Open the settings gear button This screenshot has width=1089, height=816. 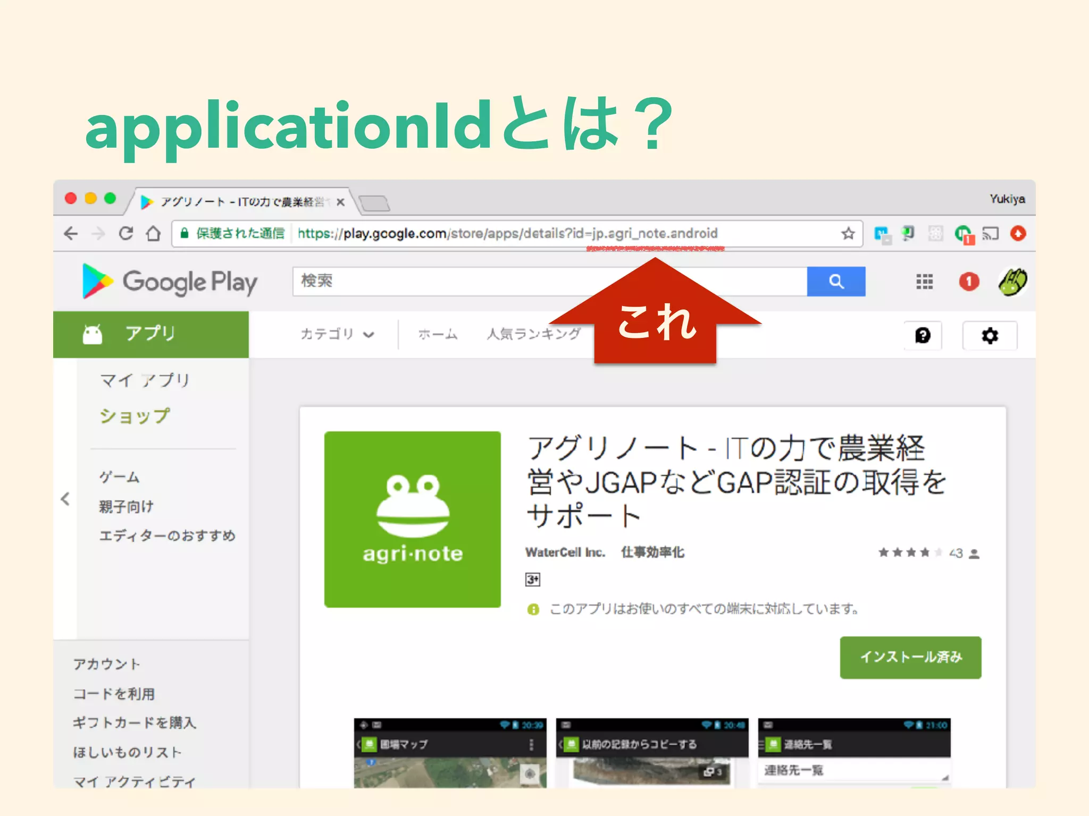pos(990,336)
